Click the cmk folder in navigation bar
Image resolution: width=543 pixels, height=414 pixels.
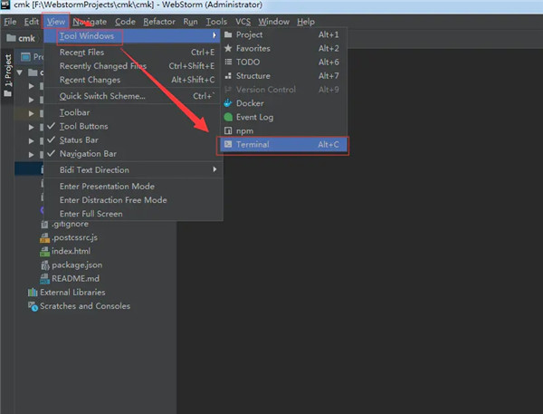(x=21, y=38)
